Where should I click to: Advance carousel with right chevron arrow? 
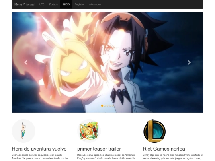pyautogui.click(x=189, y=62)
